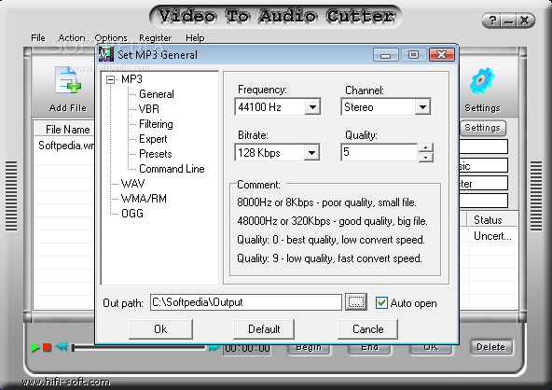The height and width of the screenshot is (390, 552).
Task: Select VBR in the MP3 tree
Action: [149, 109]
